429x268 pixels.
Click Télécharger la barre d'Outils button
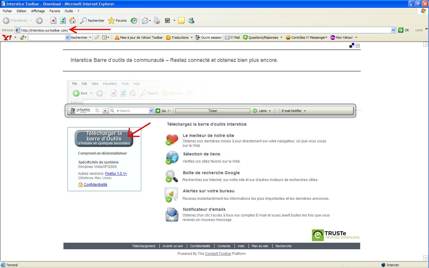[104, 138]
